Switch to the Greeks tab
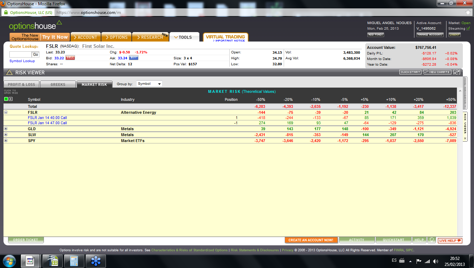This screenshot has width=474, height=268. pyautogui.click(x=58, y=84)
